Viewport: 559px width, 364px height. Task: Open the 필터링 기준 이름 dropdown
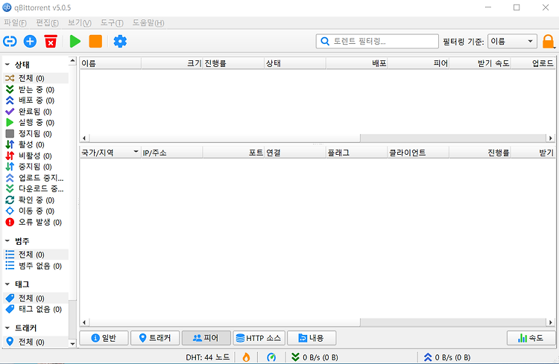(512, 42)
